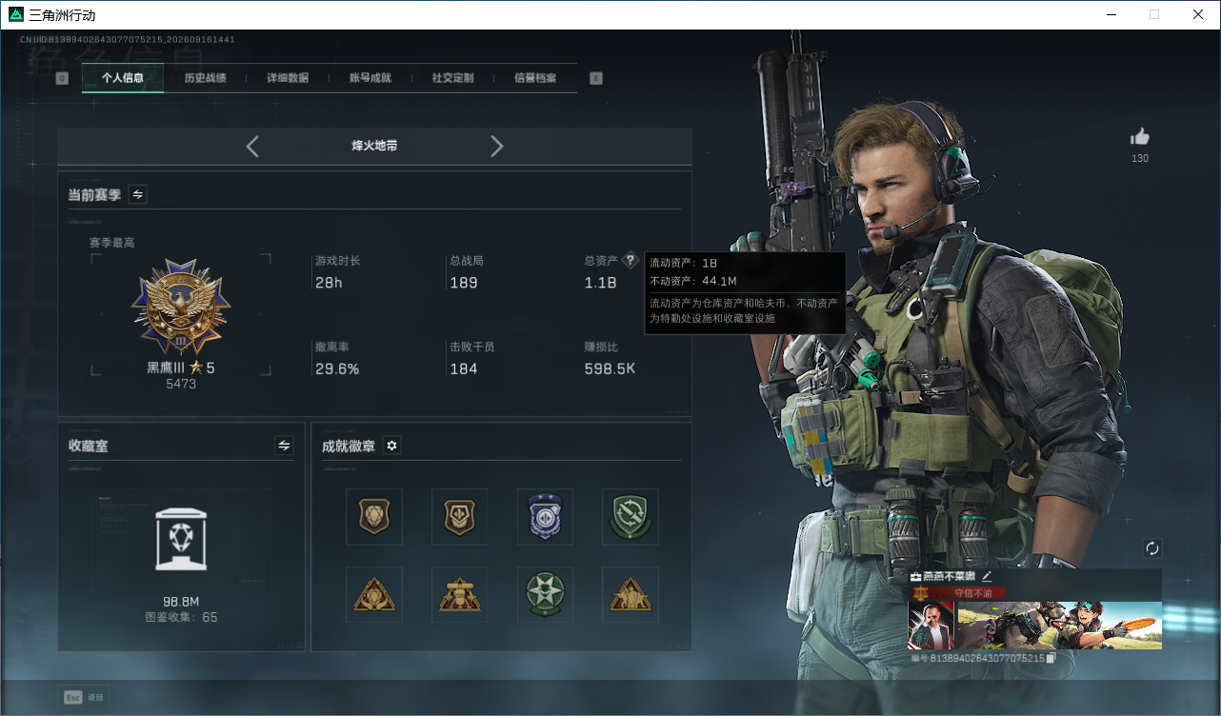1221x716 pixels.
Task: Click the 黑鹰III rank emblem
Action: pyautogui.click(x=181, y=307)
